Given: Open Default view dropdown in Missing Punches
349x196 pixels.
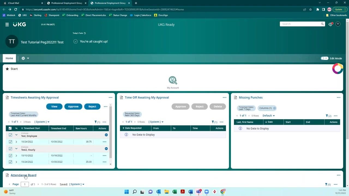Looking at the screenshot, I should (269, 116).
